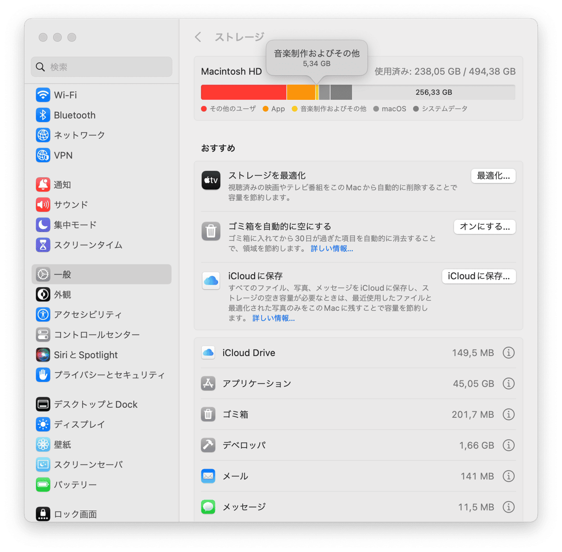Viewport: 562px width, 552px height.
Task: Show info for アプリケーション storage
Action: (508, 384)
